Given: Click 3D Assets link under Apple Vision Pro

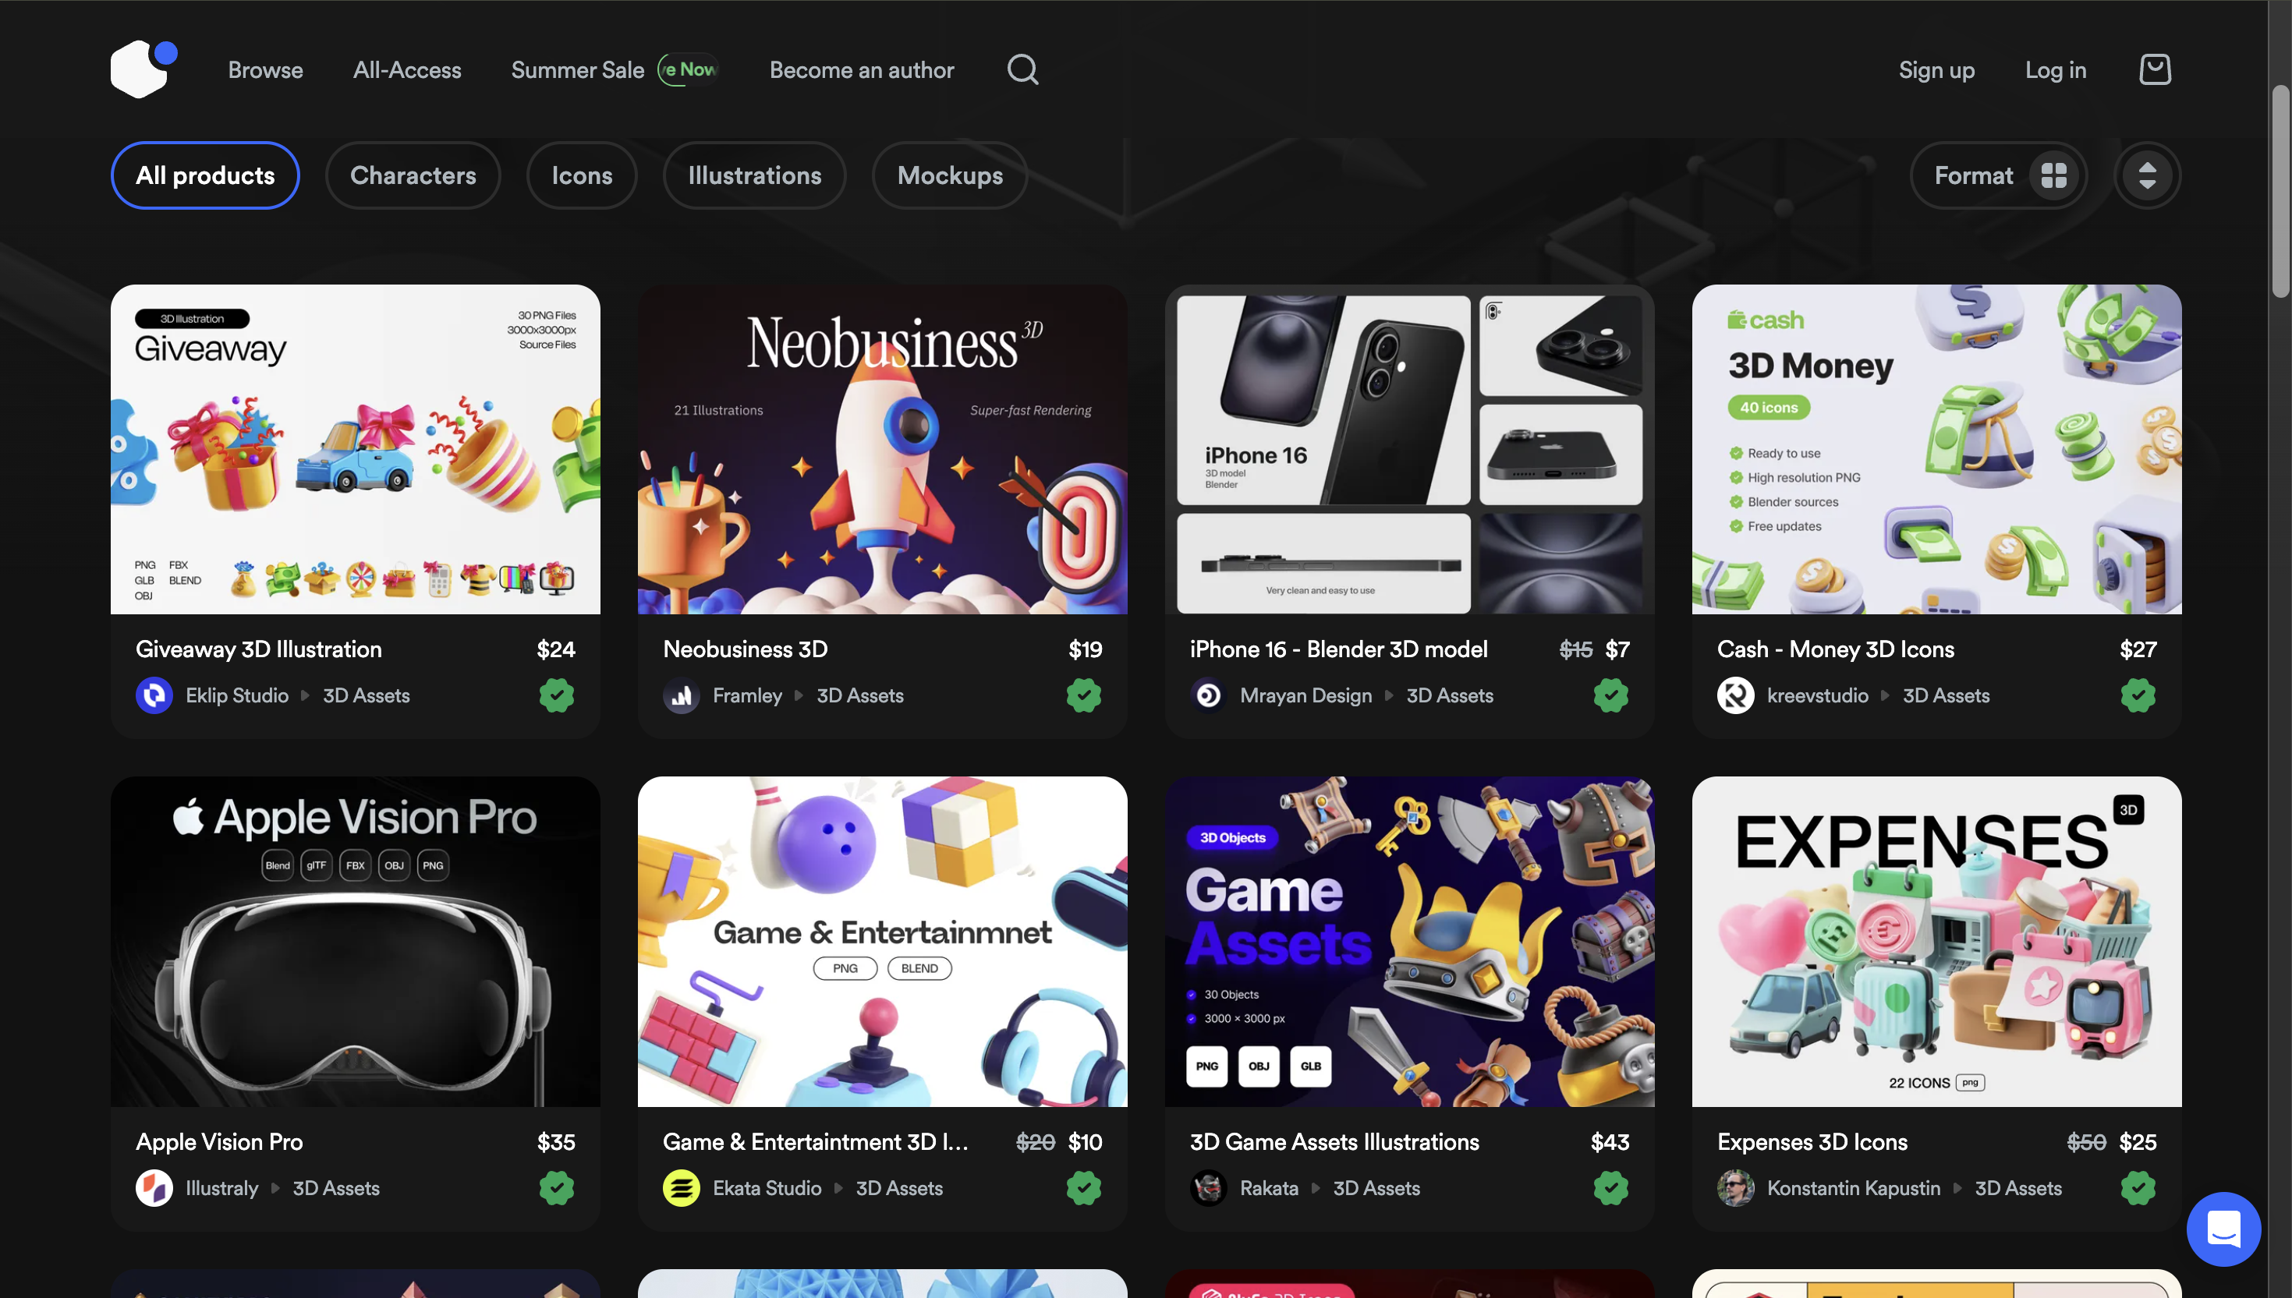Looking at the screenshot, I should 336,1188.
